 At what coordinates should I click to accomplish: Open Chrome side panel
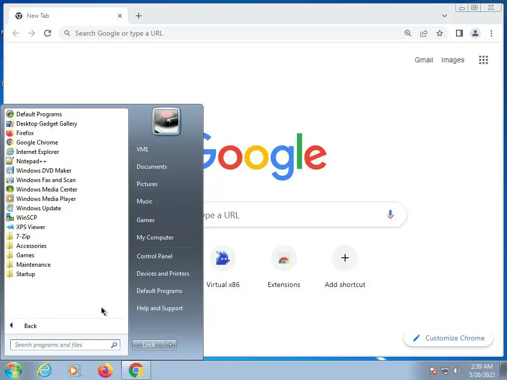pyautogui.click(x=459, y=33)
